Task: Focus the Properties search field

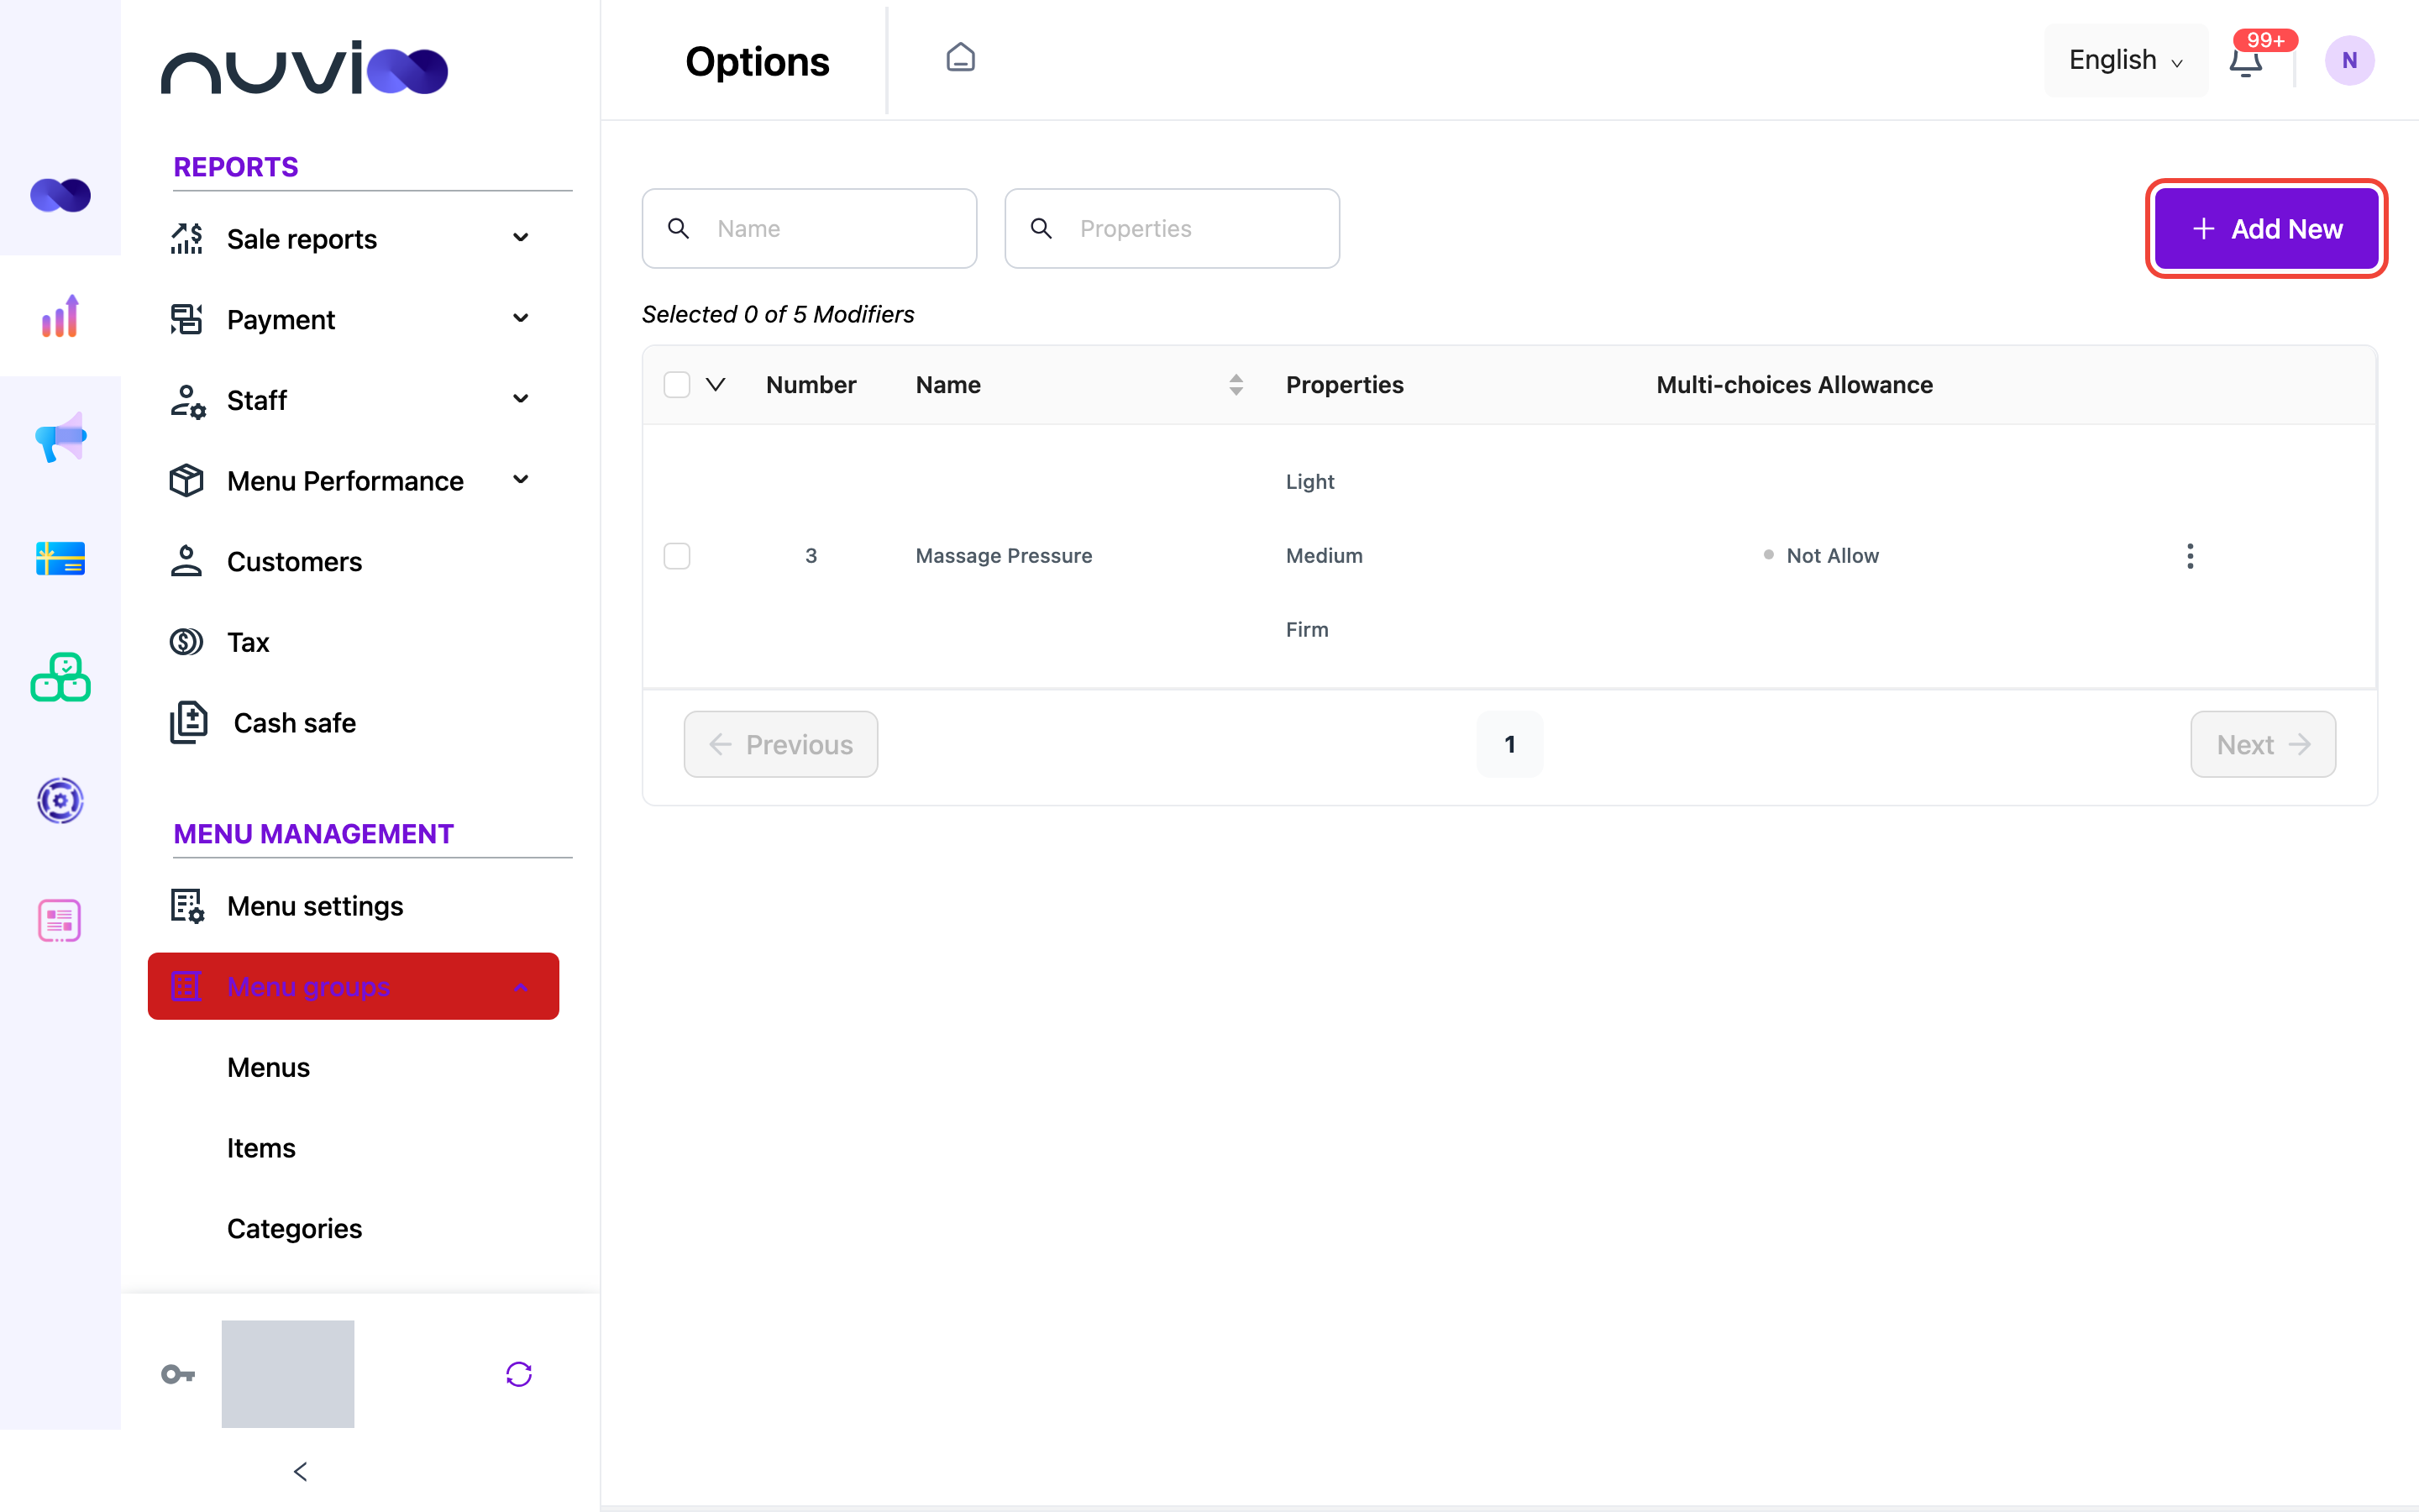Action: (x=1172, y=228)
